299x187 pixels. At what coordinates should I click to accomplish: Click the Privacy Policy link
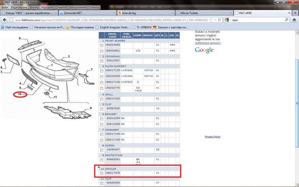(212, 137)
